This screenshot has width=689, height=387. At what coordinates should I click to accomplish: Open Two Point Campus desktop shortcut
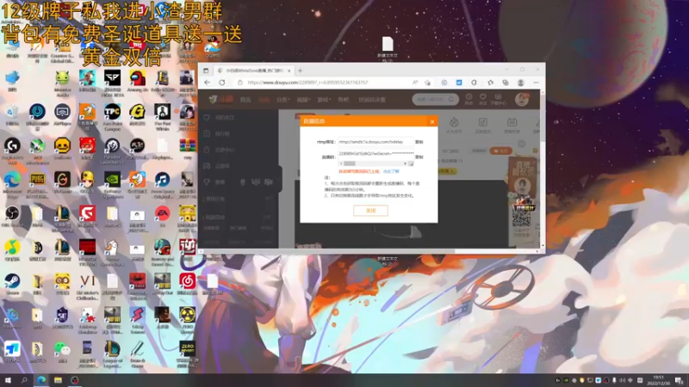coord(112,116)
